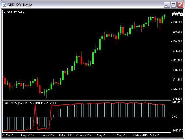Expand the GBPJPY,Daily dropdown triangle
Image resolution: width=185 pixels, height=139 pixels.
5,12
